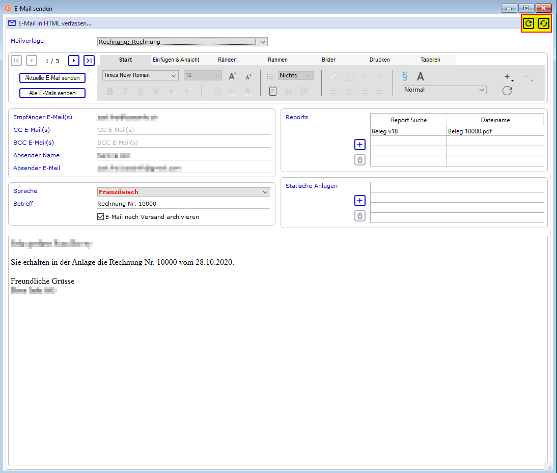
Task: Go to the next e-mail record
Action: (74, 61)
